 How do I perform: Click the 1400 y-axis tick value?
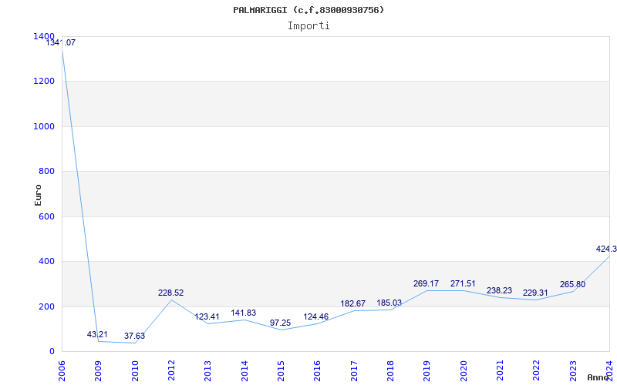point(44,36)
